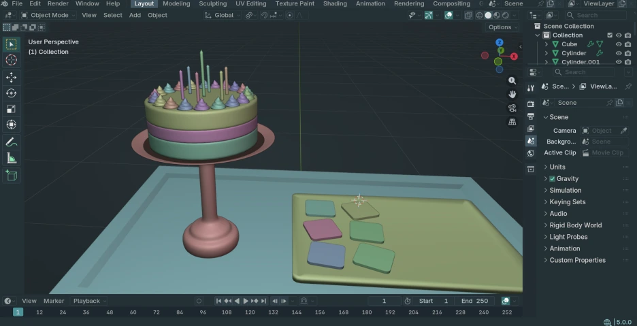Viewport: 637px width, 326px height.
Task: Open the Render menu
Action: (58, 3)
